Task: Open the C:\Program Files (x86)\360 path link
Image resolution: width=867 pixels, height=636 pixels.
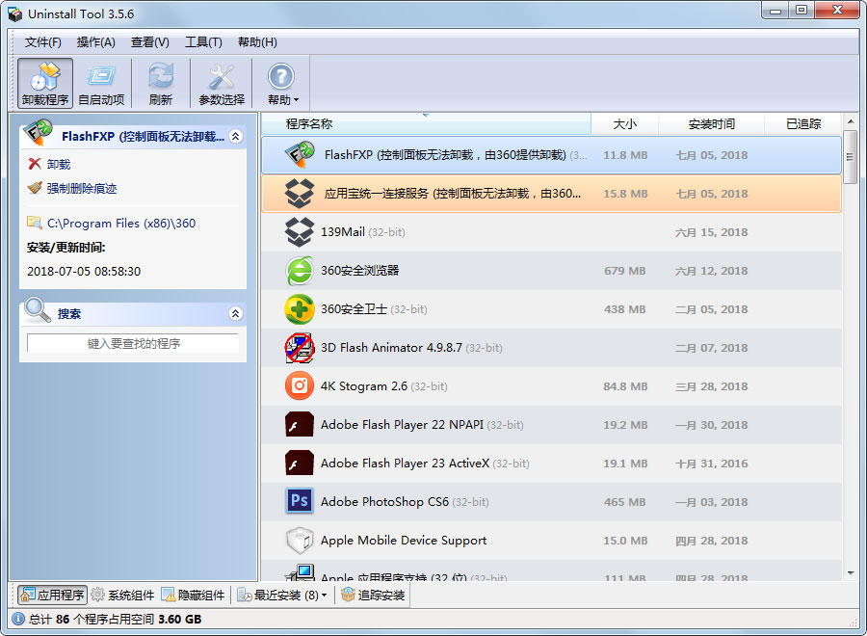Action: 121,224
